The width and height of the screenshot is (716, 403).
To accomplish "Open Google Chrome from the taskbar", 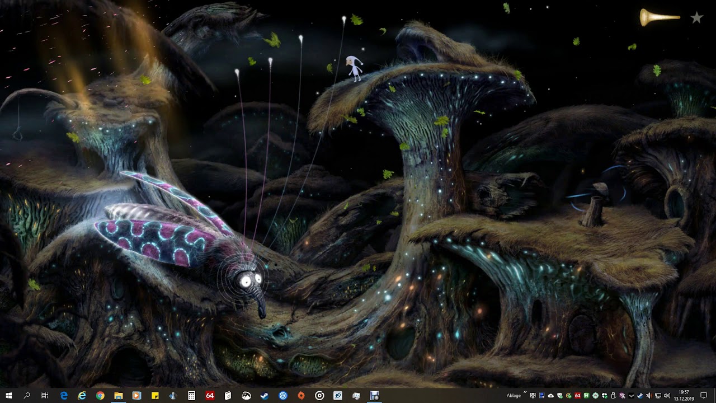I will click(100, 396).
